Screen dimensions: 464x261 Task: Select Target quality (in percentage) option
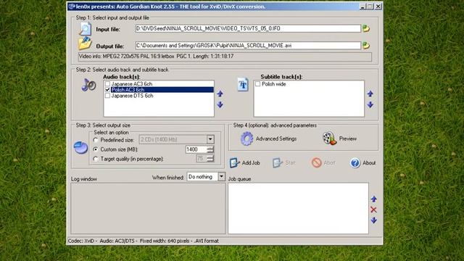pyautogui.click(x=96, y=159)
